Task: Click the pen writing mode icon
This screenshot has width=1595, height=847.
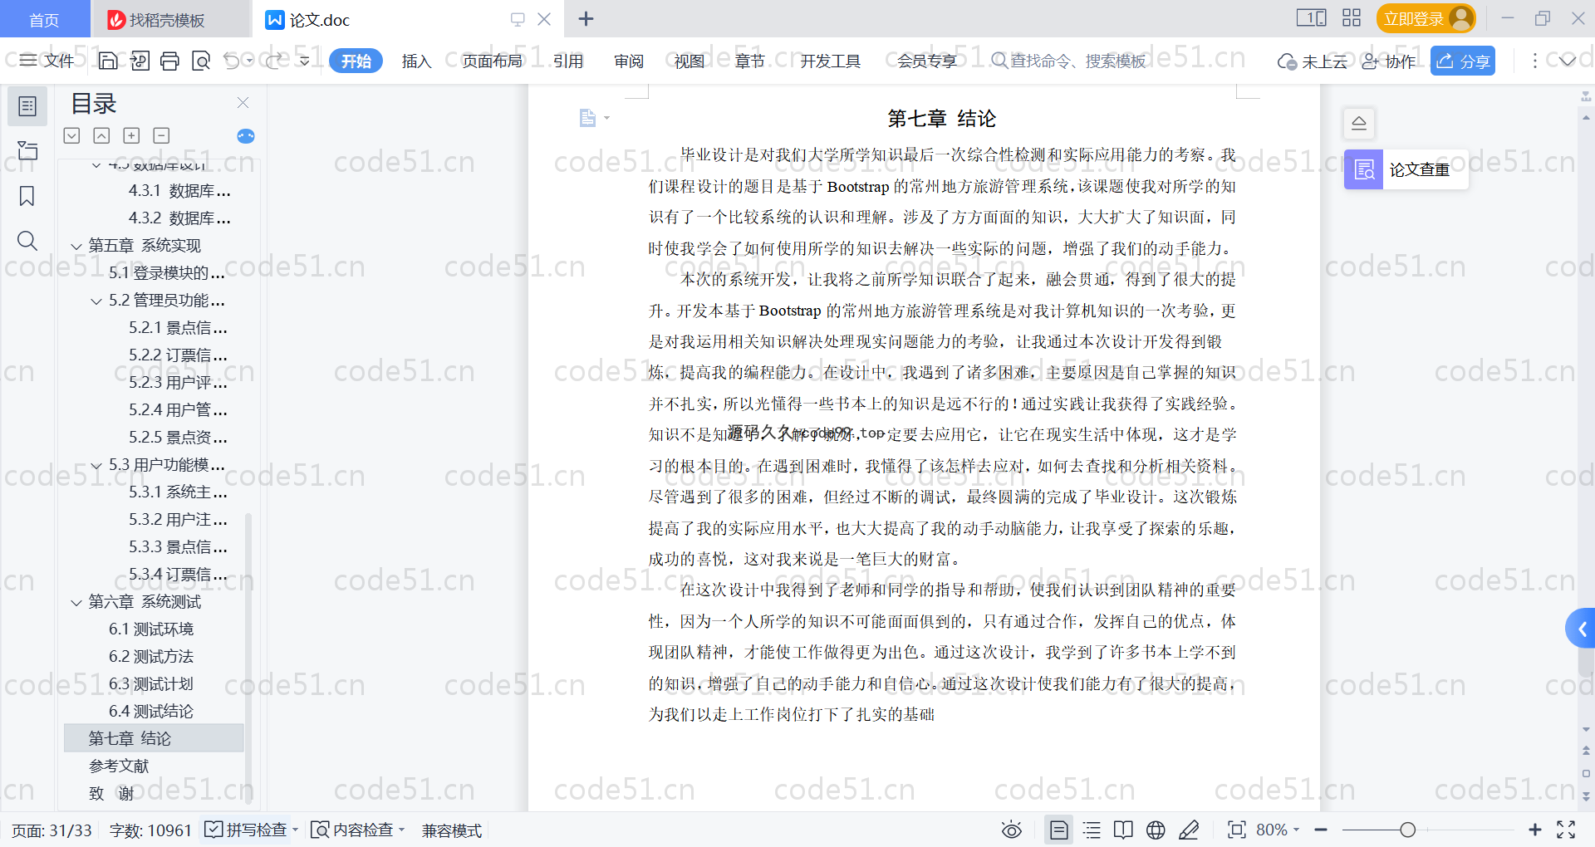Action: 1189,830
